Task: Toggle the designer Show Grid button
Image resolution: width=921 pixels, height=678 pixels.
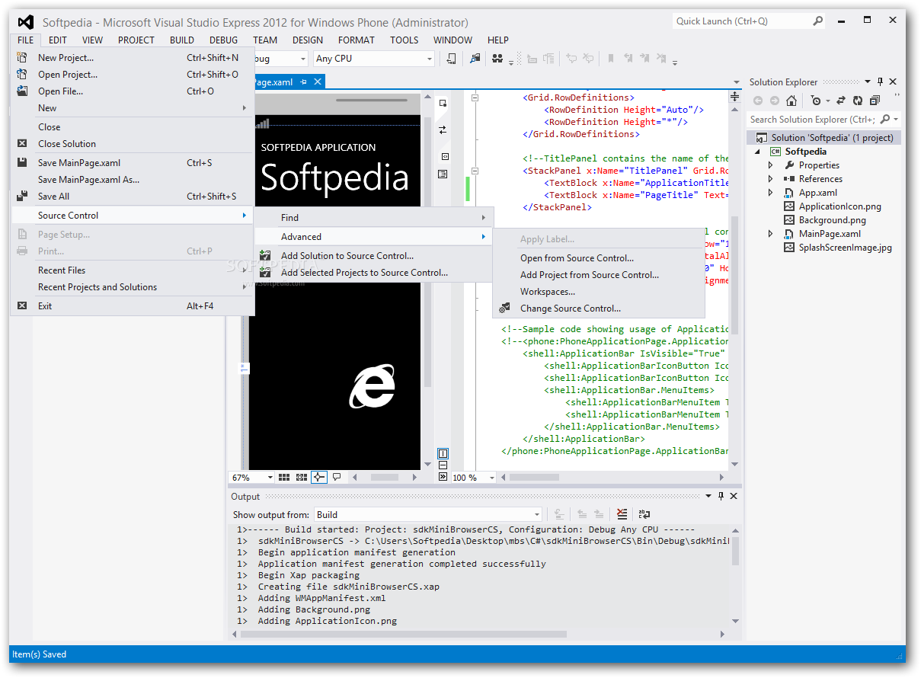Action: pyautogui.click(x=284, y=477)
